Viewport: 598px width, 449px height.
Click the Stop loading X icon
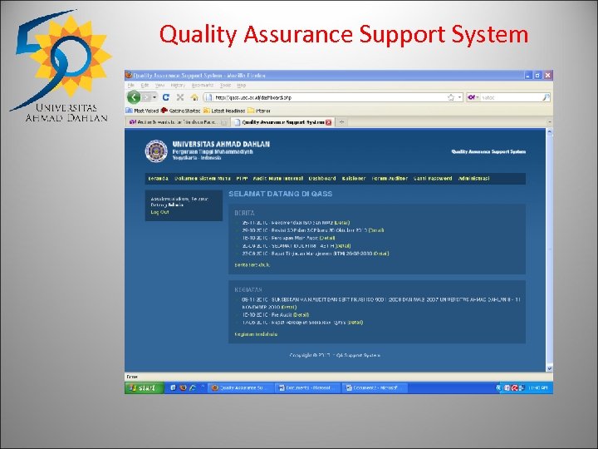(180, 97)
